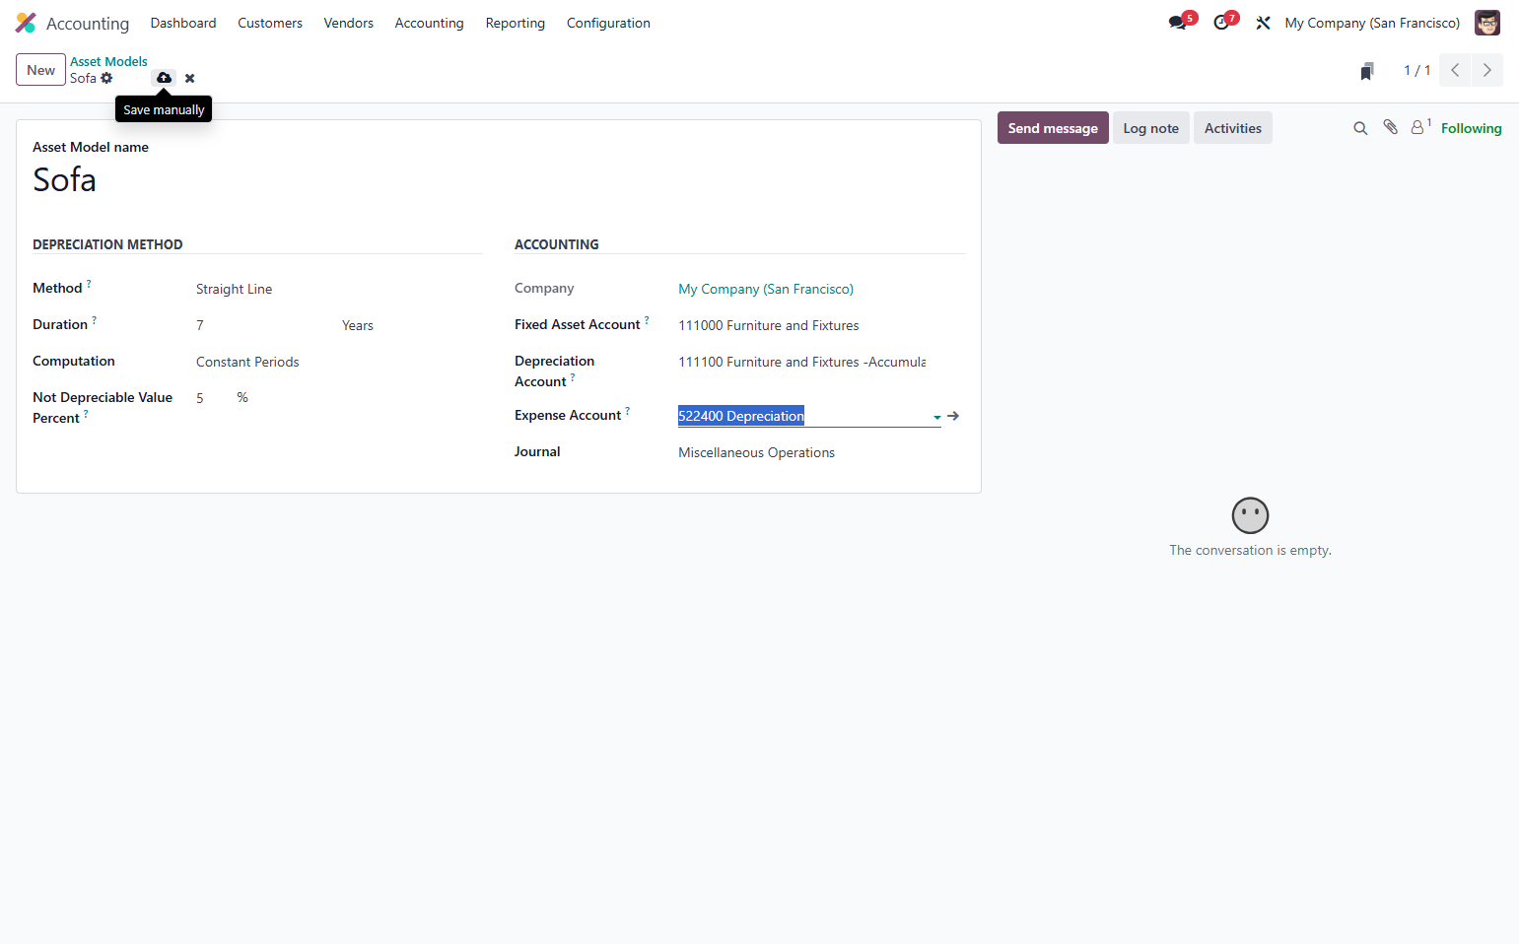1519x944 pixels.
Task: Search messages in the chatter
Action: pos(1360,128)
